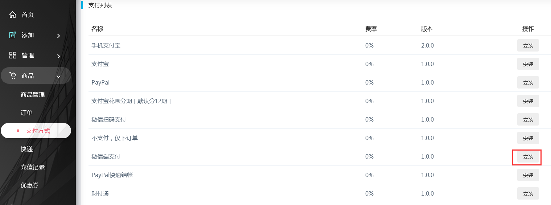Select 支付方式 in the sidebar
This screenshot has height=205, width=551.
(x=38, y=131)
